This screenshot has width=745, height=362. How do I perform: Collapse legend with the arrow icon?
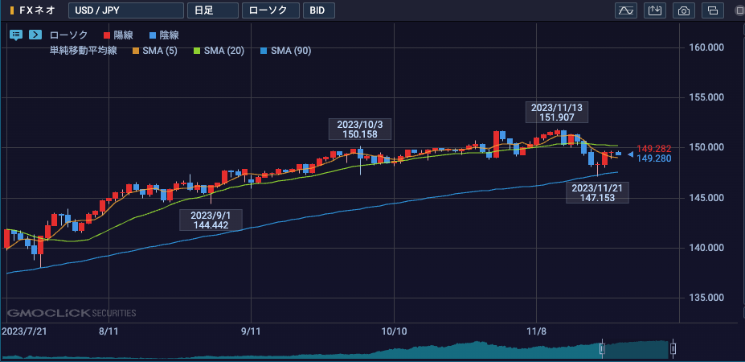(35, 35)
